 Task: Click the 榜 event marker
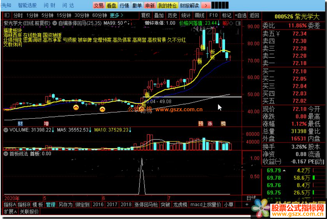(x=223, y=124)
